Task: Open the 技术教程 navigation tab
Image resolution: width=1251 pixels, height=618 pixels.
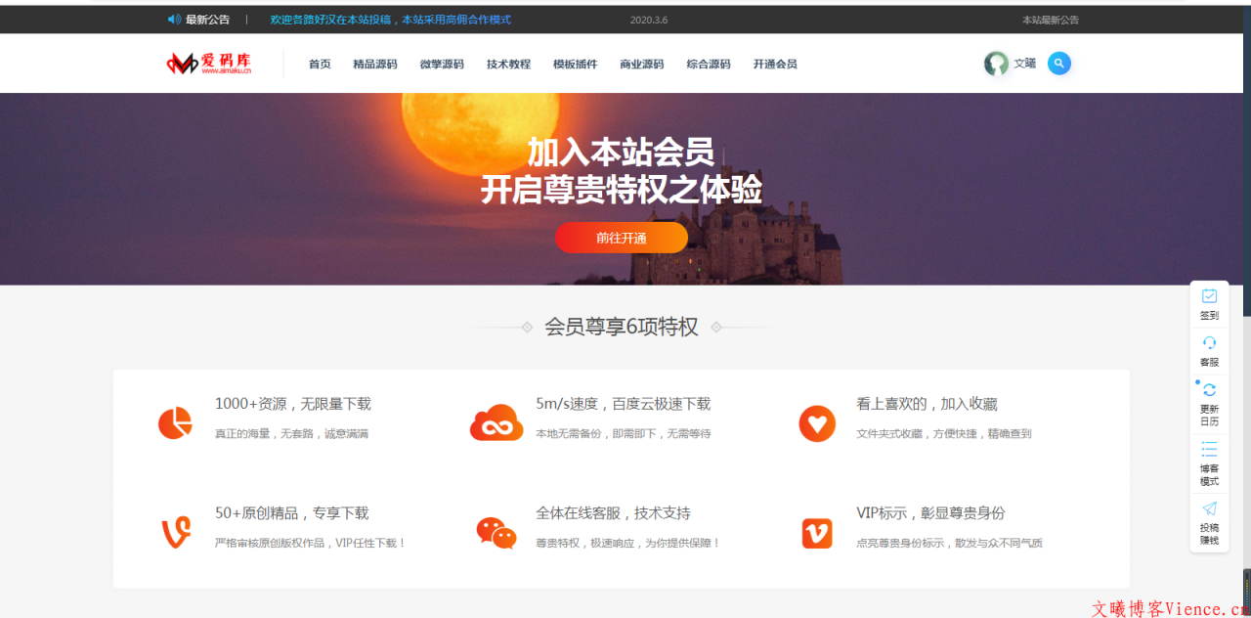Action: click(x=507, y=63)
